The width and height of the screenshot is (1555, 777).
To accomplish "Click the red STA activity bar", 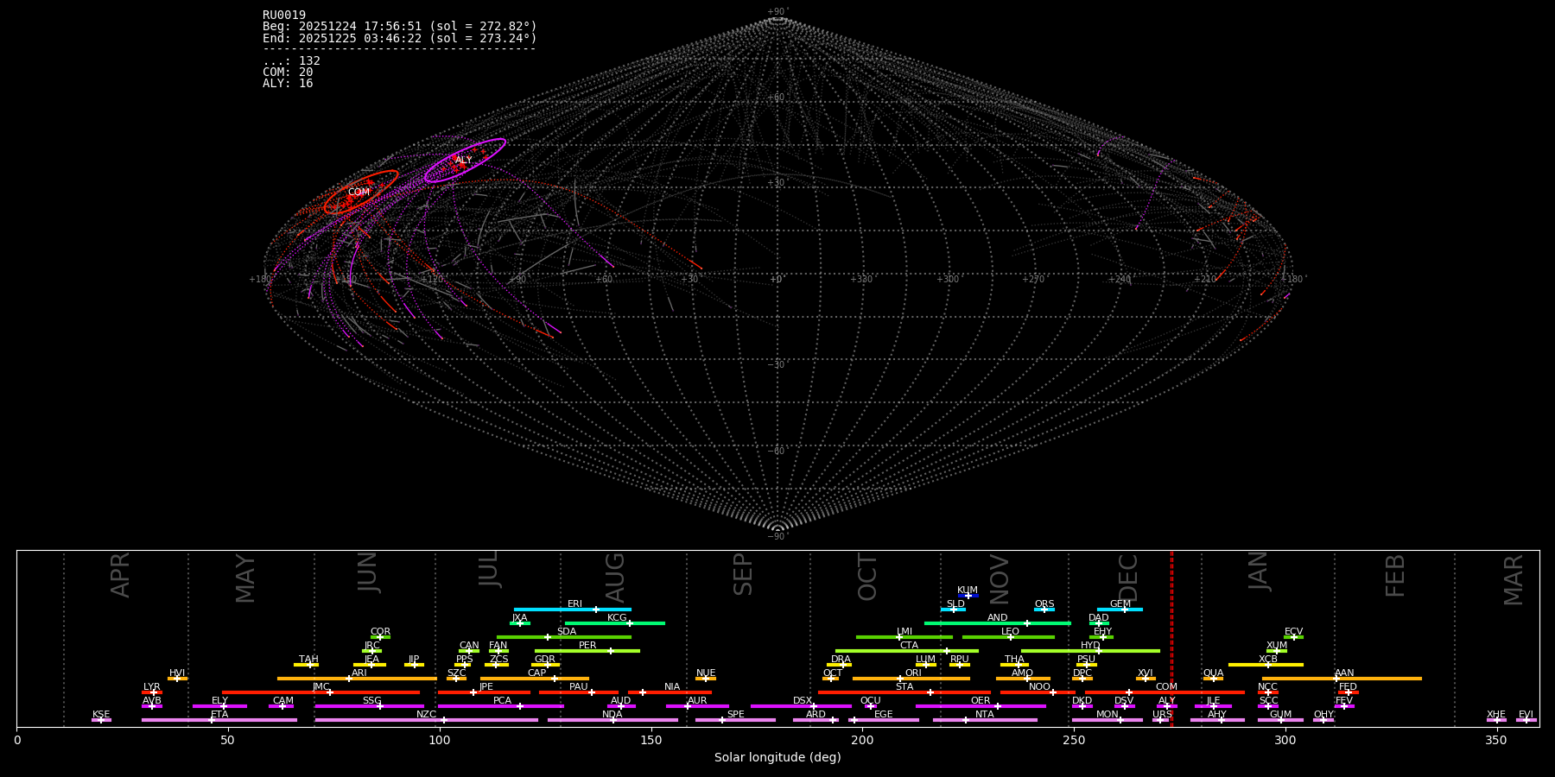I will point(905,692).
